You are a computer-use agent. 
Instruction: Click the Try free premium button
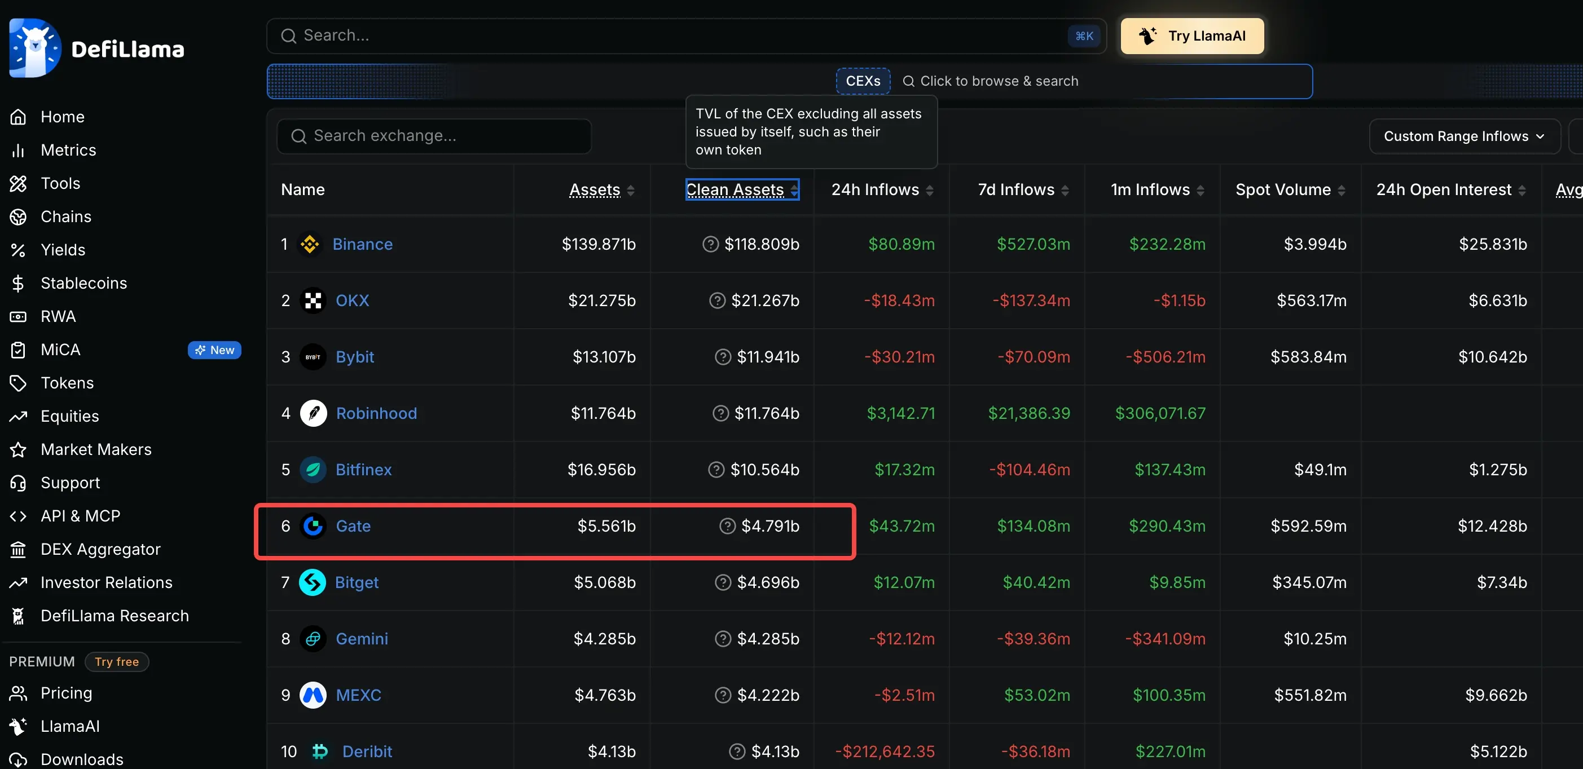(117, 661)
